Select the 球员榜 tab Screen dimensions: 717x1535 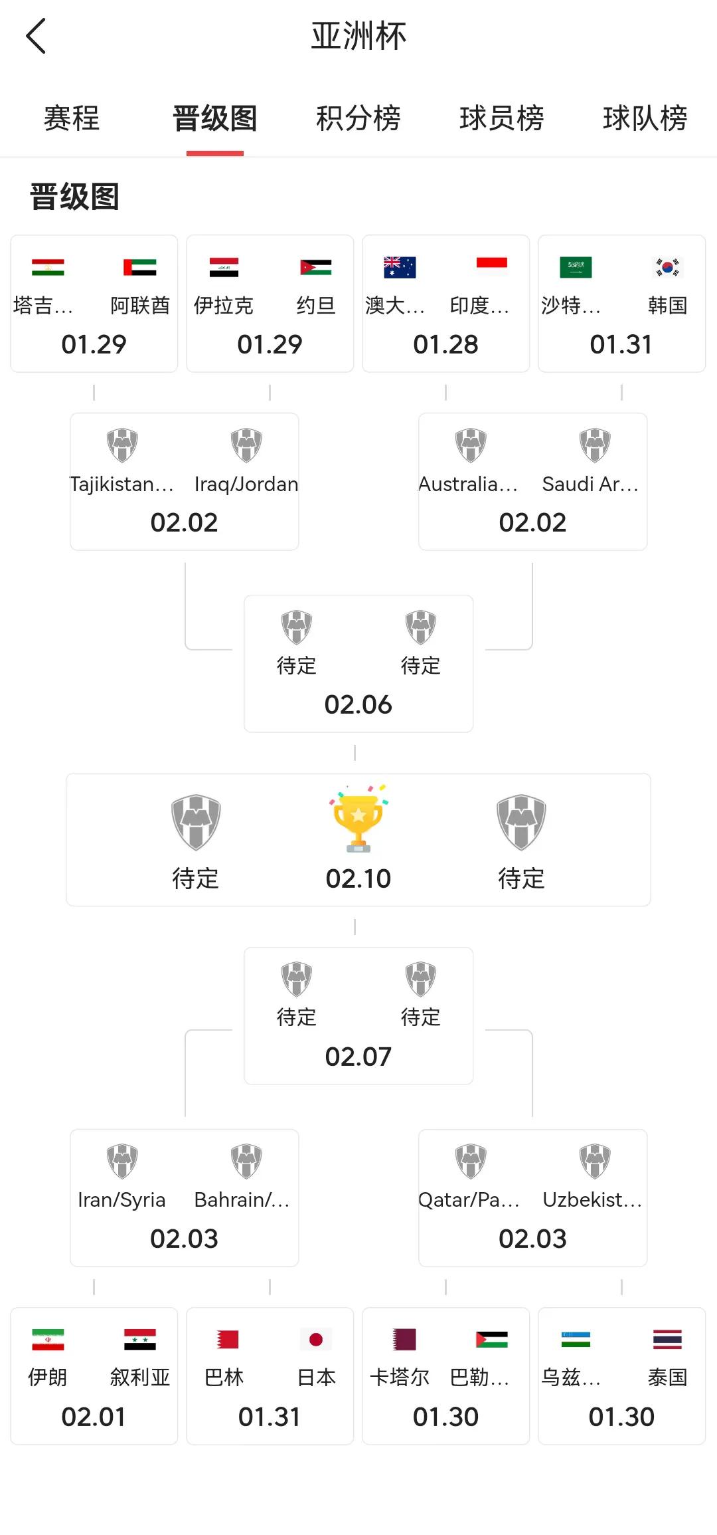(502, 118)
